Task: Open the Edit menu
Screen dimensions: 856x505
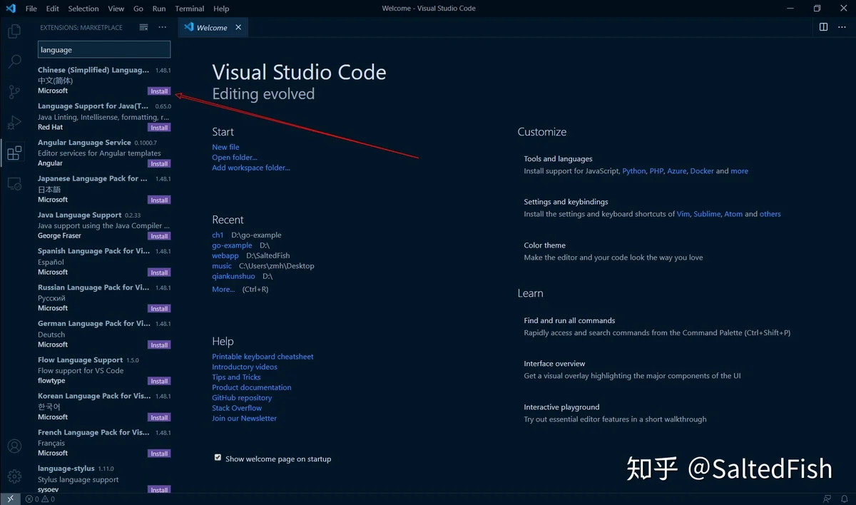Action: tap(53, 9)
